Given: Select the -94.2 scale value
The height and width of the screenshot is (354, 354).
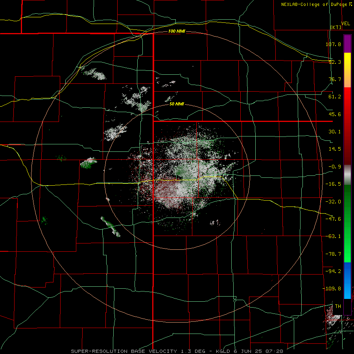Looking at the screenshot, I should 333,271.
